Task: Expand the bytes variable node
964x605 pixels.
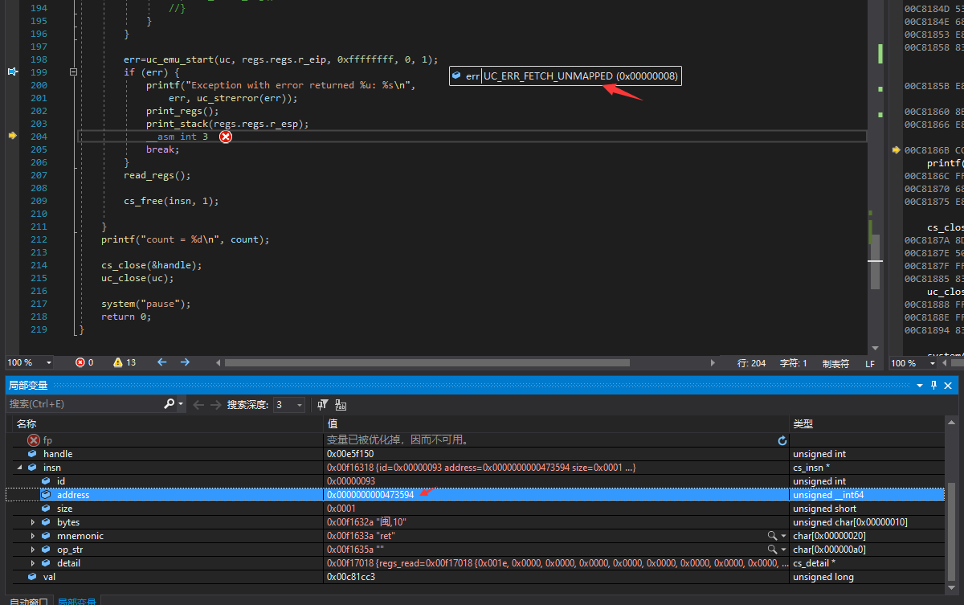Action: [x=33, y=522]
